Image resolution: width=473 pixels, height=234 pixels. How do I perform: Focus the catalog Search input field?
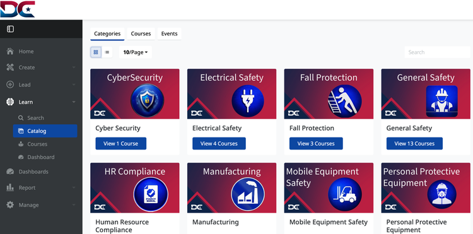coord(437,52)
